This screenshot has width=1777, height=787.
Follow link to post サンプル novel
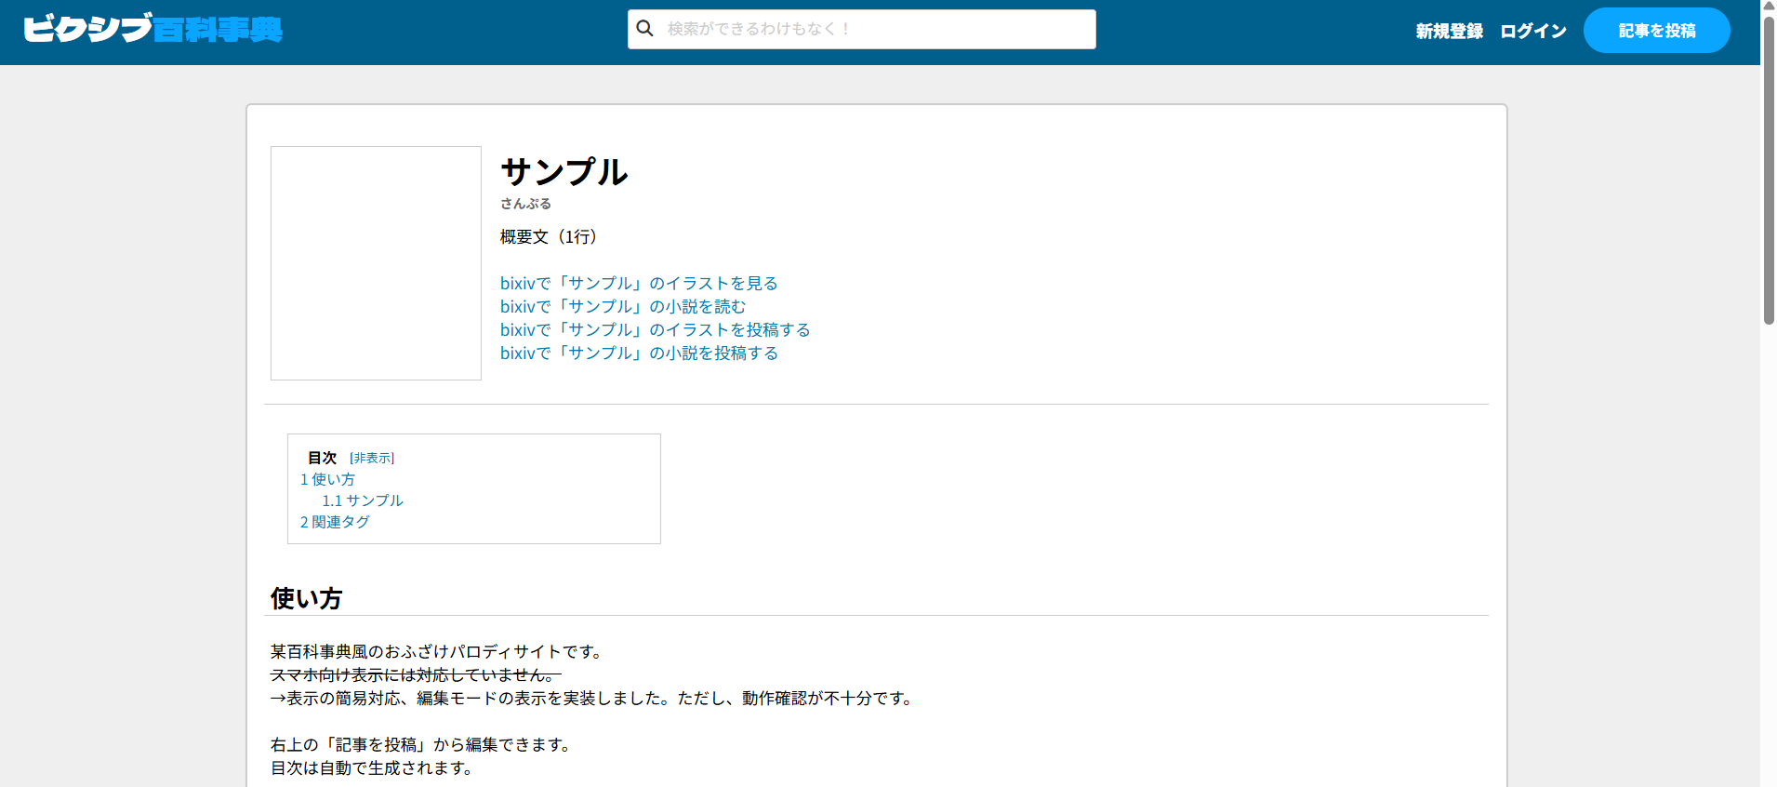click(639, 353)
